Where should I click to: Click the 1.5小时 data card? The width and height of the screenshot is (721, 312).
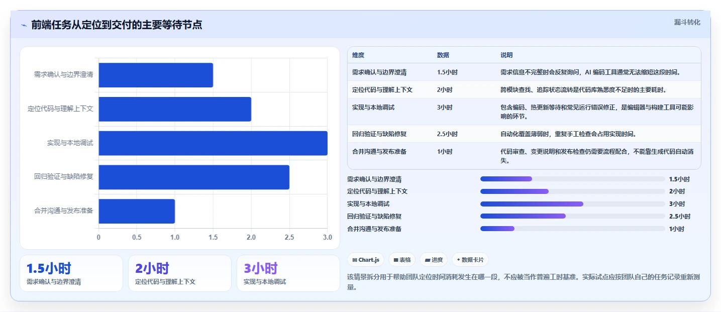tap(71, 273)
